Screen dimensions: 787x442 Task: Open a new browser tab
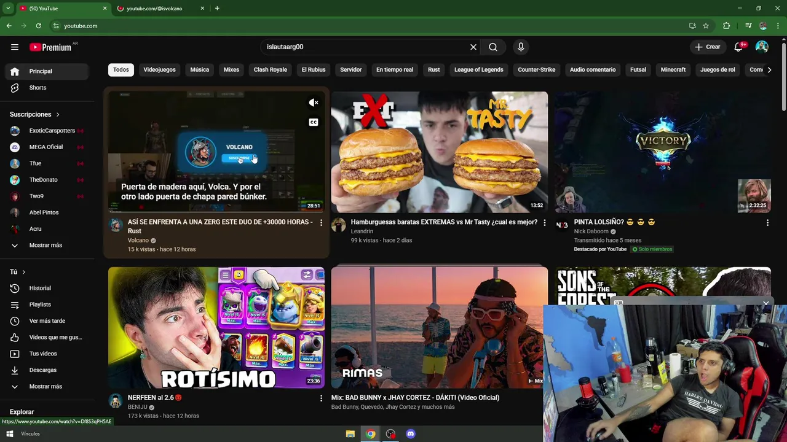tap(217, 8)
